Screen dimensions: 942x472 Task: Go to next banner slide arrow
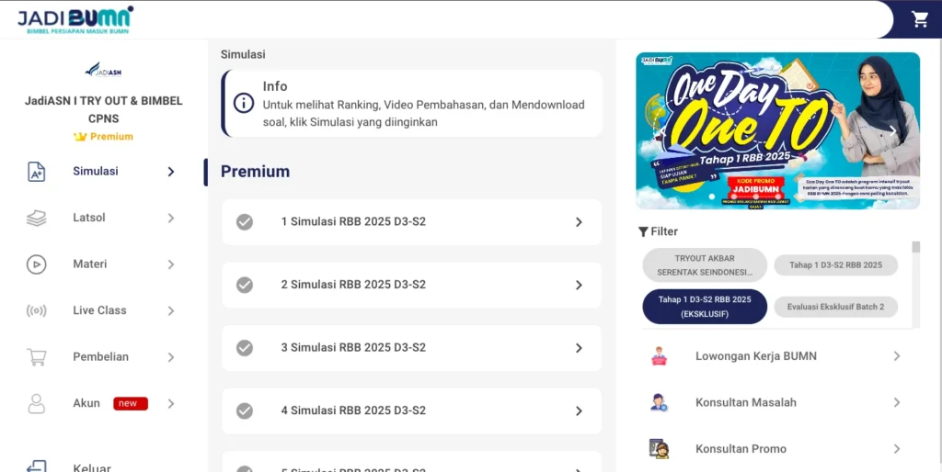click(893, 130)
